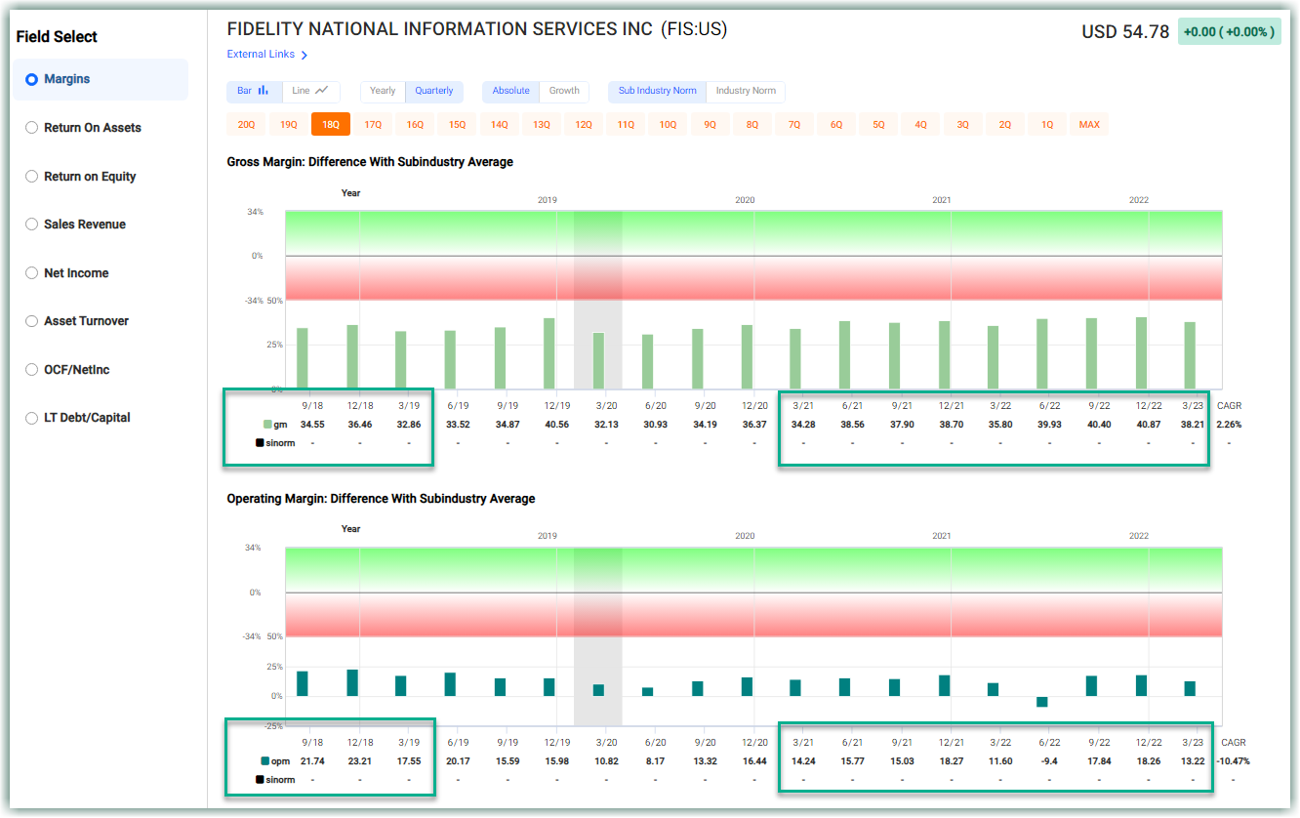Choose Net Income radio option
Viewport: 1300px width, 818px height.
[x=31, y=273]
